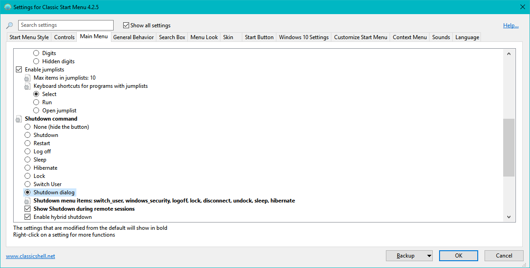Viewport: 530px width, 268px height.
Task: Click in the Search settings field
Action: pos(66,25)
